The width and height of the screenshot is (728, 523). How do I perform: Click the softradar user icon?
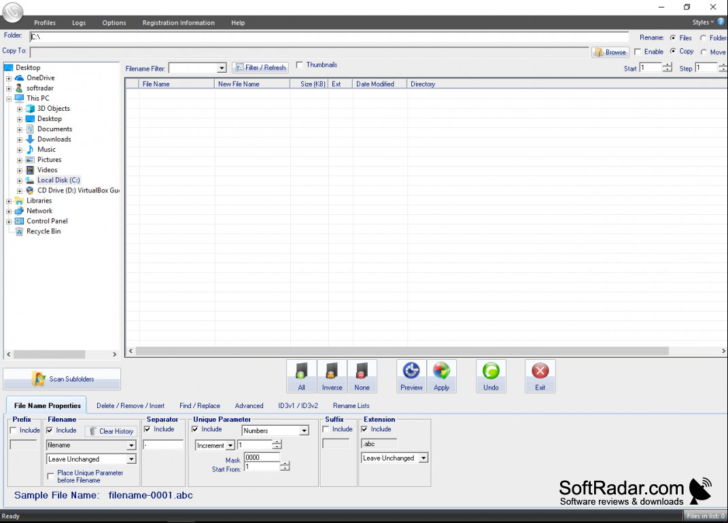click(19, 88)
